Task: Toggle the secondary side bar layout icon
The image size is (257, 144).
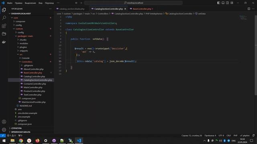Action: pyautogui.click(x=227, y=3)
